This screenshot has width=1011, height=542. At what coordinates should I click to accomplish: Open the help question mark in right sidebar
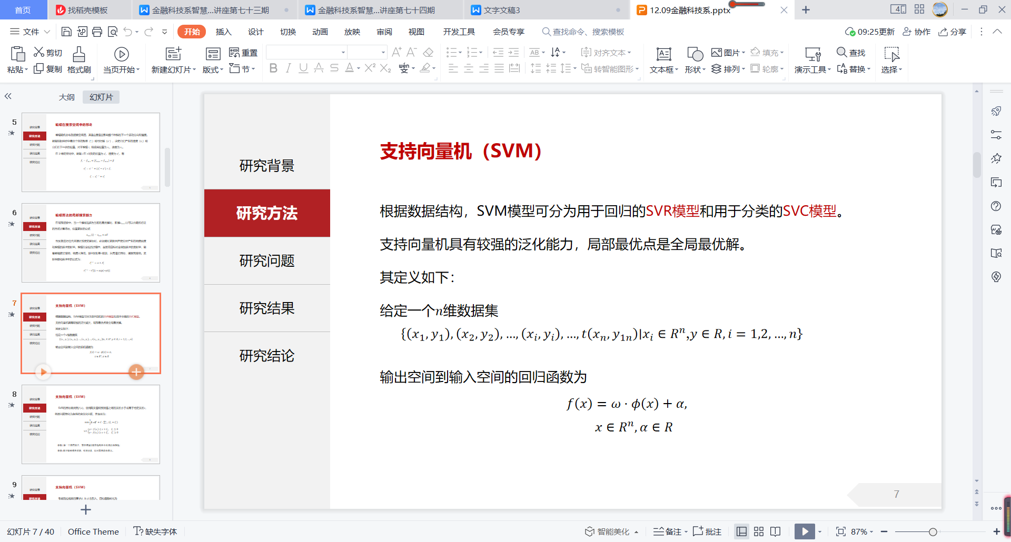[996, 206]
